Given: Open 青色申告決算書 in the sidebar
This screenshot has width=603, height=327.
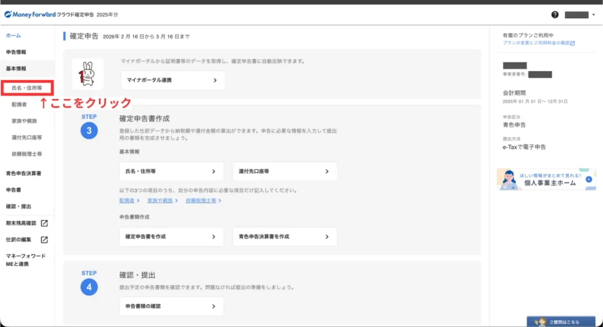Looking at the screenshot, I should point(24,173).
